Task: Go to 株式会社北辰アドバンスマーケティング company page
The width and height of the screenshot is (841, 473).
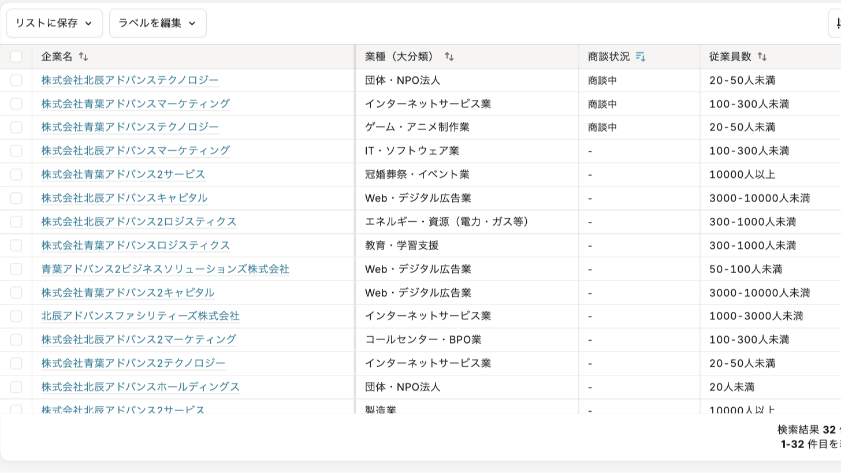Action: [136, 151]
